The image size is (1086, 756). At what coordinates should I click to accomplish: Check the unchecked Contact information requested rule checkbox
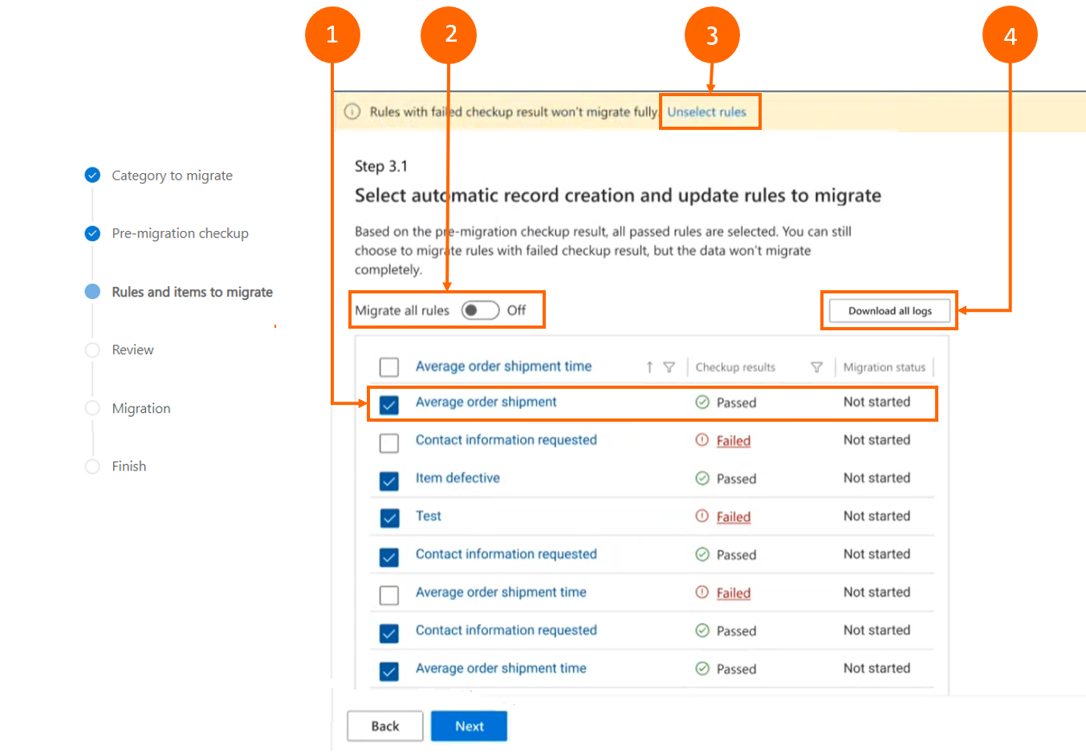pos(389,443)
